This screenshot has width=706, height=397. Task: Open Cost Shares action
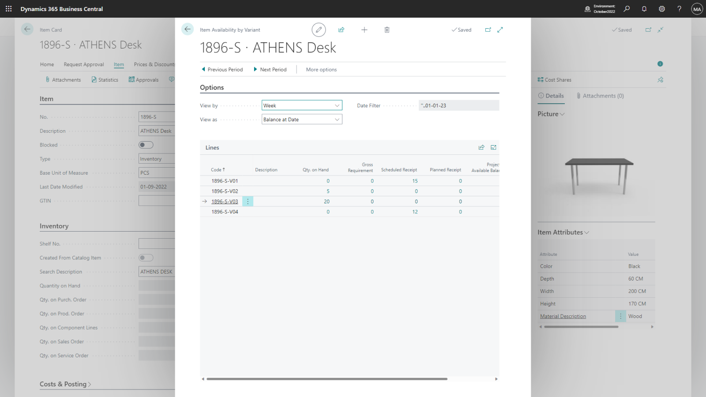coord(554,80)
